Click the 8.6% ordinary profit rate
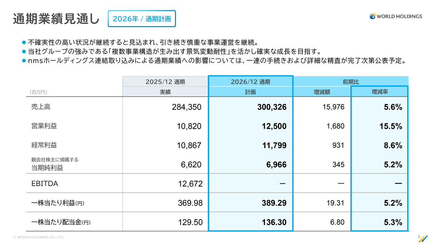This screenshot has height=244, width=435. click(x=393, y=145)
